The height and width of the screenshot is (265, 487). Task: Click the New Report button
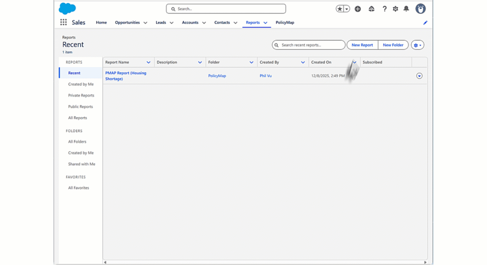[x=362, y=45]
